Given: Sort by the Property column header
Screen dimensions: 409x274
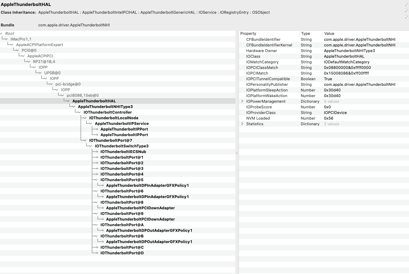Looking at the screenshot, I should 248,33.
